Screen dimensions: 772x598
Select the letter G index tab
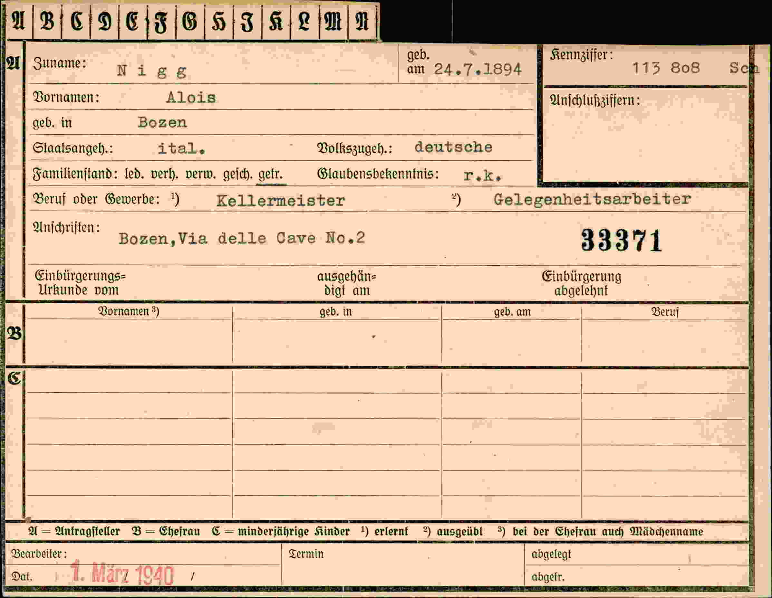[190, 22]
